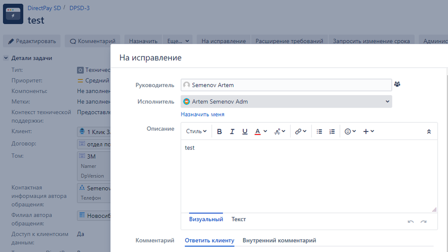Open the Исполнитель dropdown

point(286,102)
